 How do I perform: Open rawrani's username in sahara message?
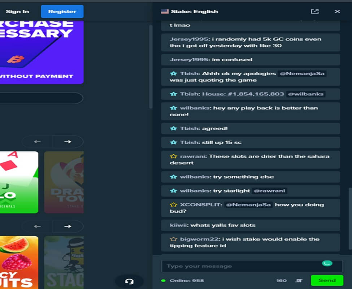(x=193, y=156)
